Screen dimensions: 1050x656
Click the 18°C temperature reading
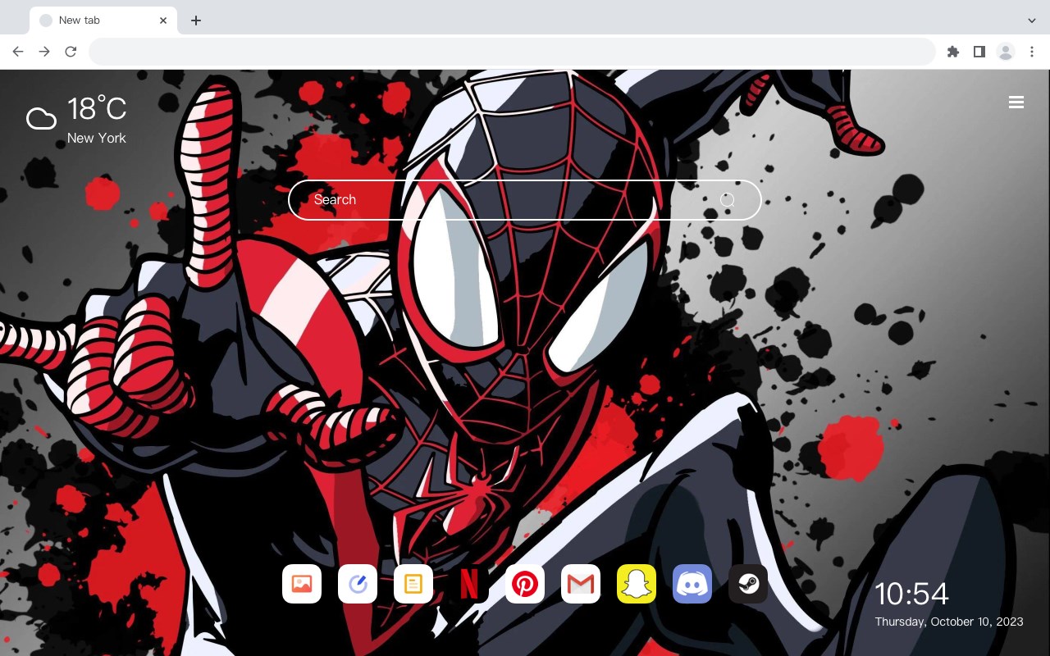click(97, 109)
